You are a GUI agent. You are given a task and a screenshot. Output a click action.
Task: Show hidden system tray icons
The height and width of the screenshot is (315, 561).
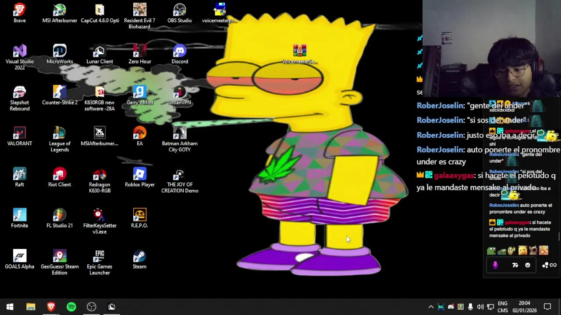(431, 307)
